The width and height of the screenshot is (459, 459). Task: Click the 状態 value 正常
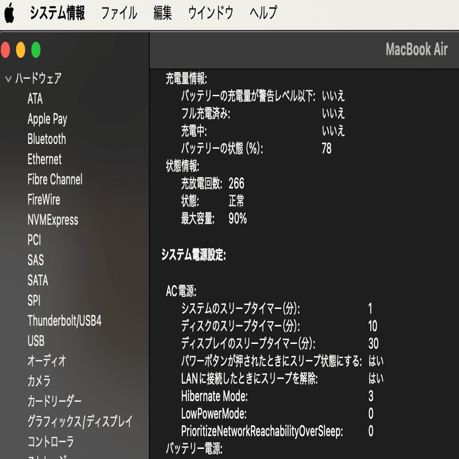pyautogui.click(x=236, y=201)
